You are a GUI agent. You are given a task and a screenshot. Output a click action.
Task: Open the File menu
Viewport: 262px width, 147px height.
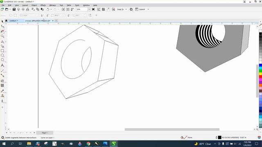pos(3,5)
